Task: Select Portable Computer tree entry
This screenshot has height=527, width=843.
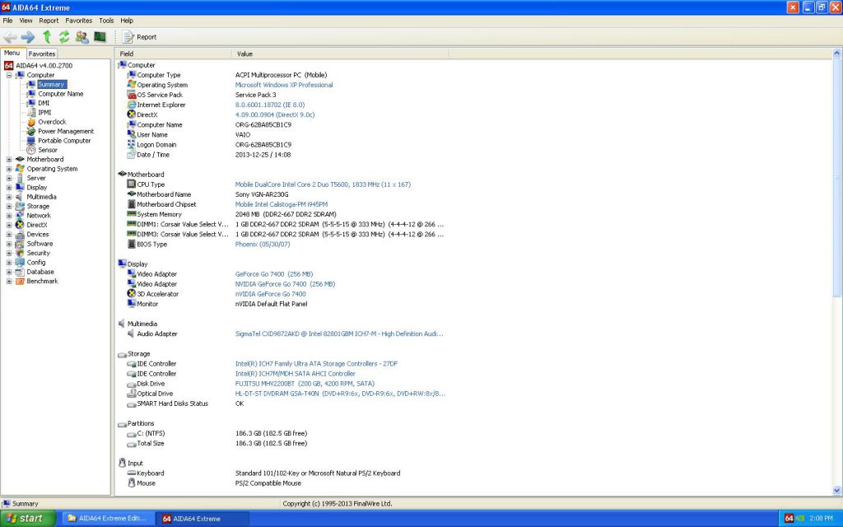Action: 64,141
